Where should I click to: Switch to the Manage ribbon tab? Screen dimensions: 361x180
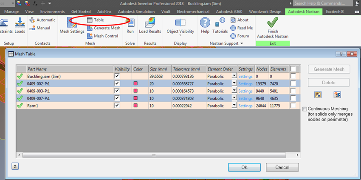[11, 11]
